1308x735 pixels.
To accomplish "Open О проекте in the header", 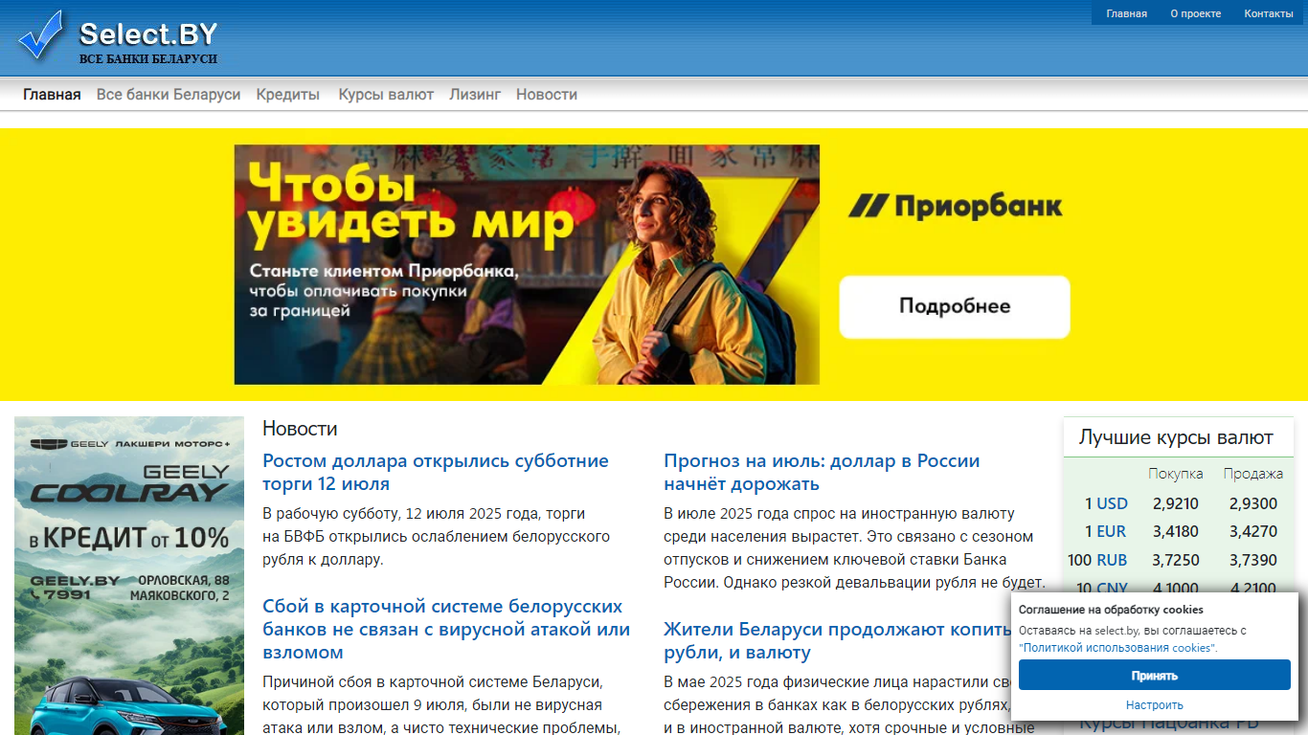I will [x=1195, y=13].
